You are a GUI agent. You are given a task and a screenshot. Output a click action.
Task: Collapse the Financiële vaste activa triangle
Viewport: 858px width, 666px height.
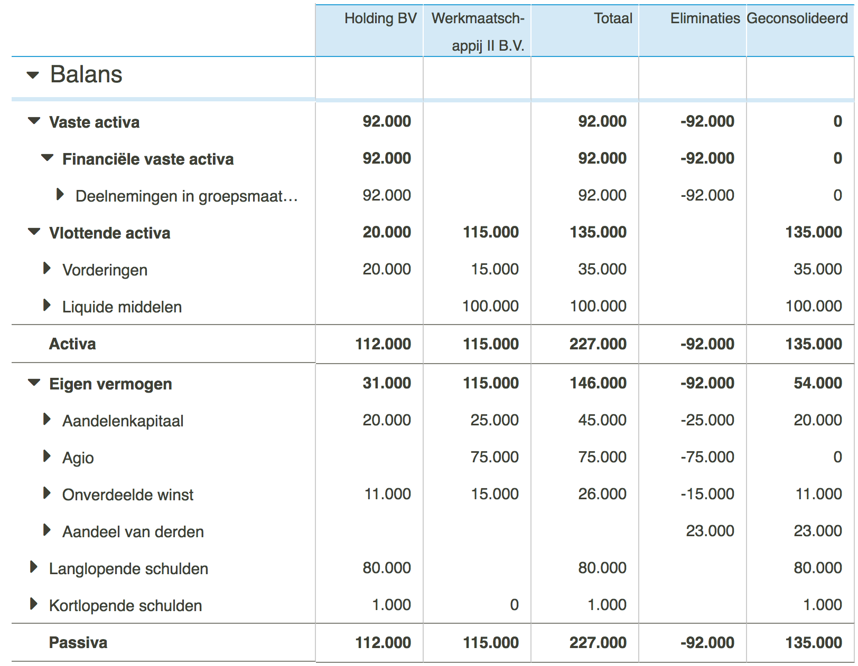48,159
